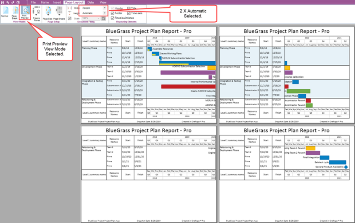Viewport: 355px width, 223px height.
Task: Click the Undo arrow icon
Action: 8,2
